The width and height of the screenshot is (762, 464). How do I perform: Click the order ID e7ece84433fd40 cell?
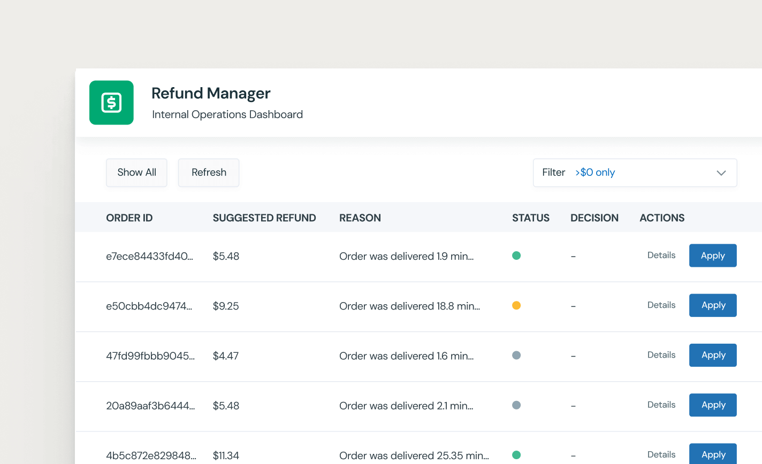click(151, 256)
